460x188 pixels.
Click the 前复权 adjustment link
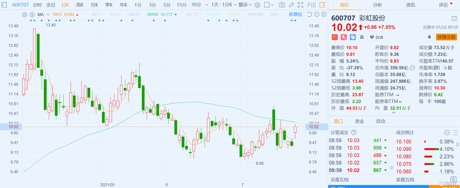(295, 14)
